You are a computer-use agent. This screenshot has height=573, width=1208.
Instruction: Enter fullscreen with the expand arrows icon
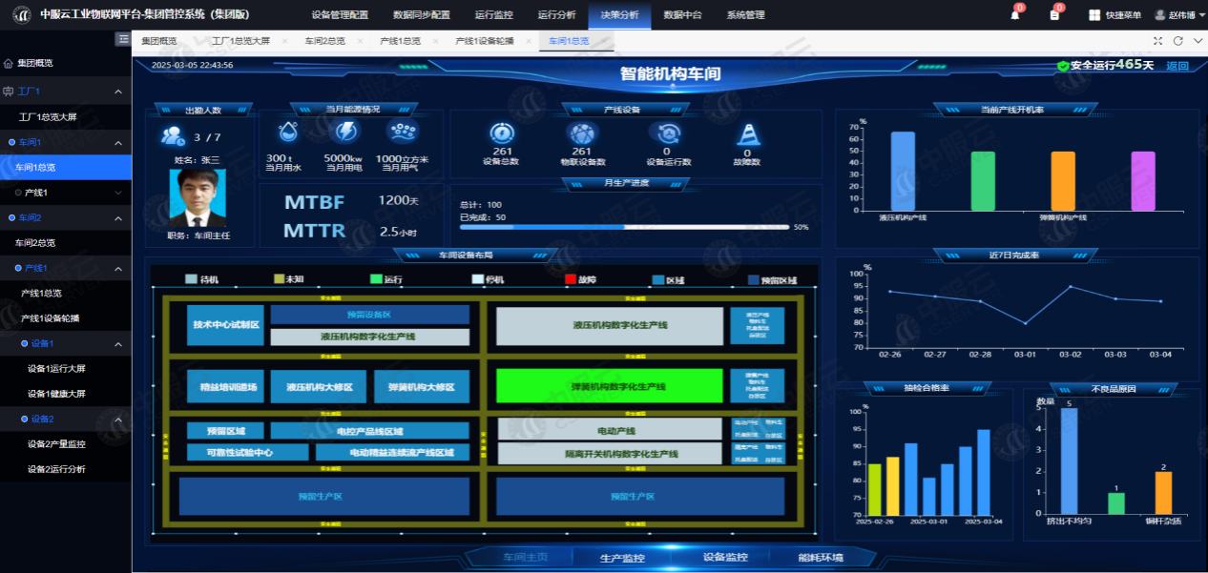coord(1158,41)
